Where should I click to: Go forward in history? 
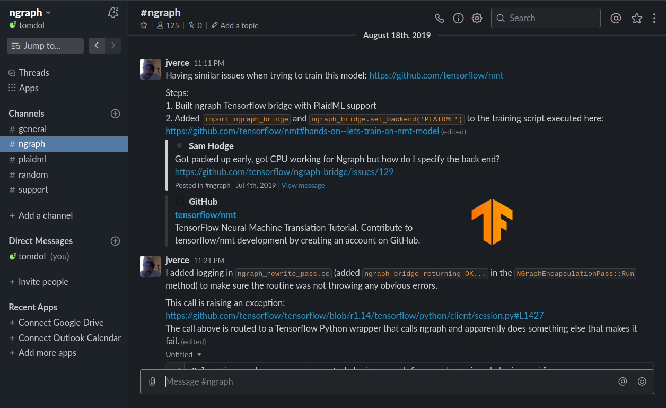point(113,46)
